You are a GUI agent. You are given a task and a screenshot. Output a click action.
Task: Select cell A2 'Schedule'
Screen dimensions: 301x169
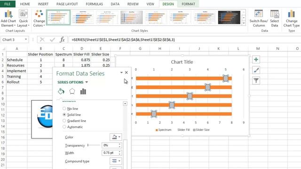[x=17, y=60]
